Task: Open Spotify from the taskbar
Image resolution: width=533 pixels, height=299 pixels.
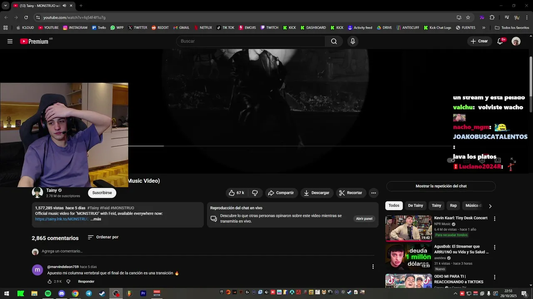Action: point(48,293)
